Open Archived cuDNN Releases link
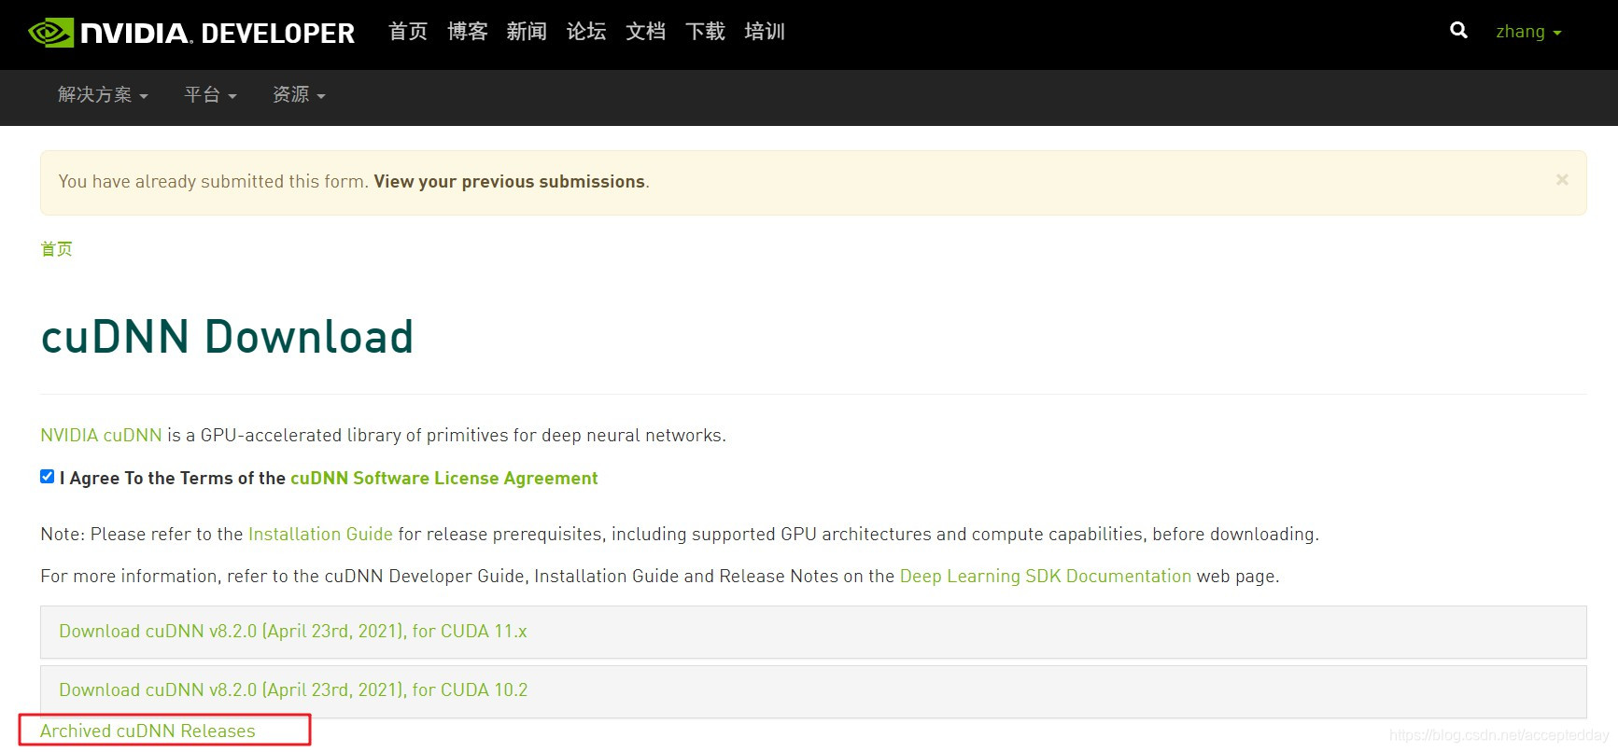1618x752 pixels. click(x=148, y=731)
